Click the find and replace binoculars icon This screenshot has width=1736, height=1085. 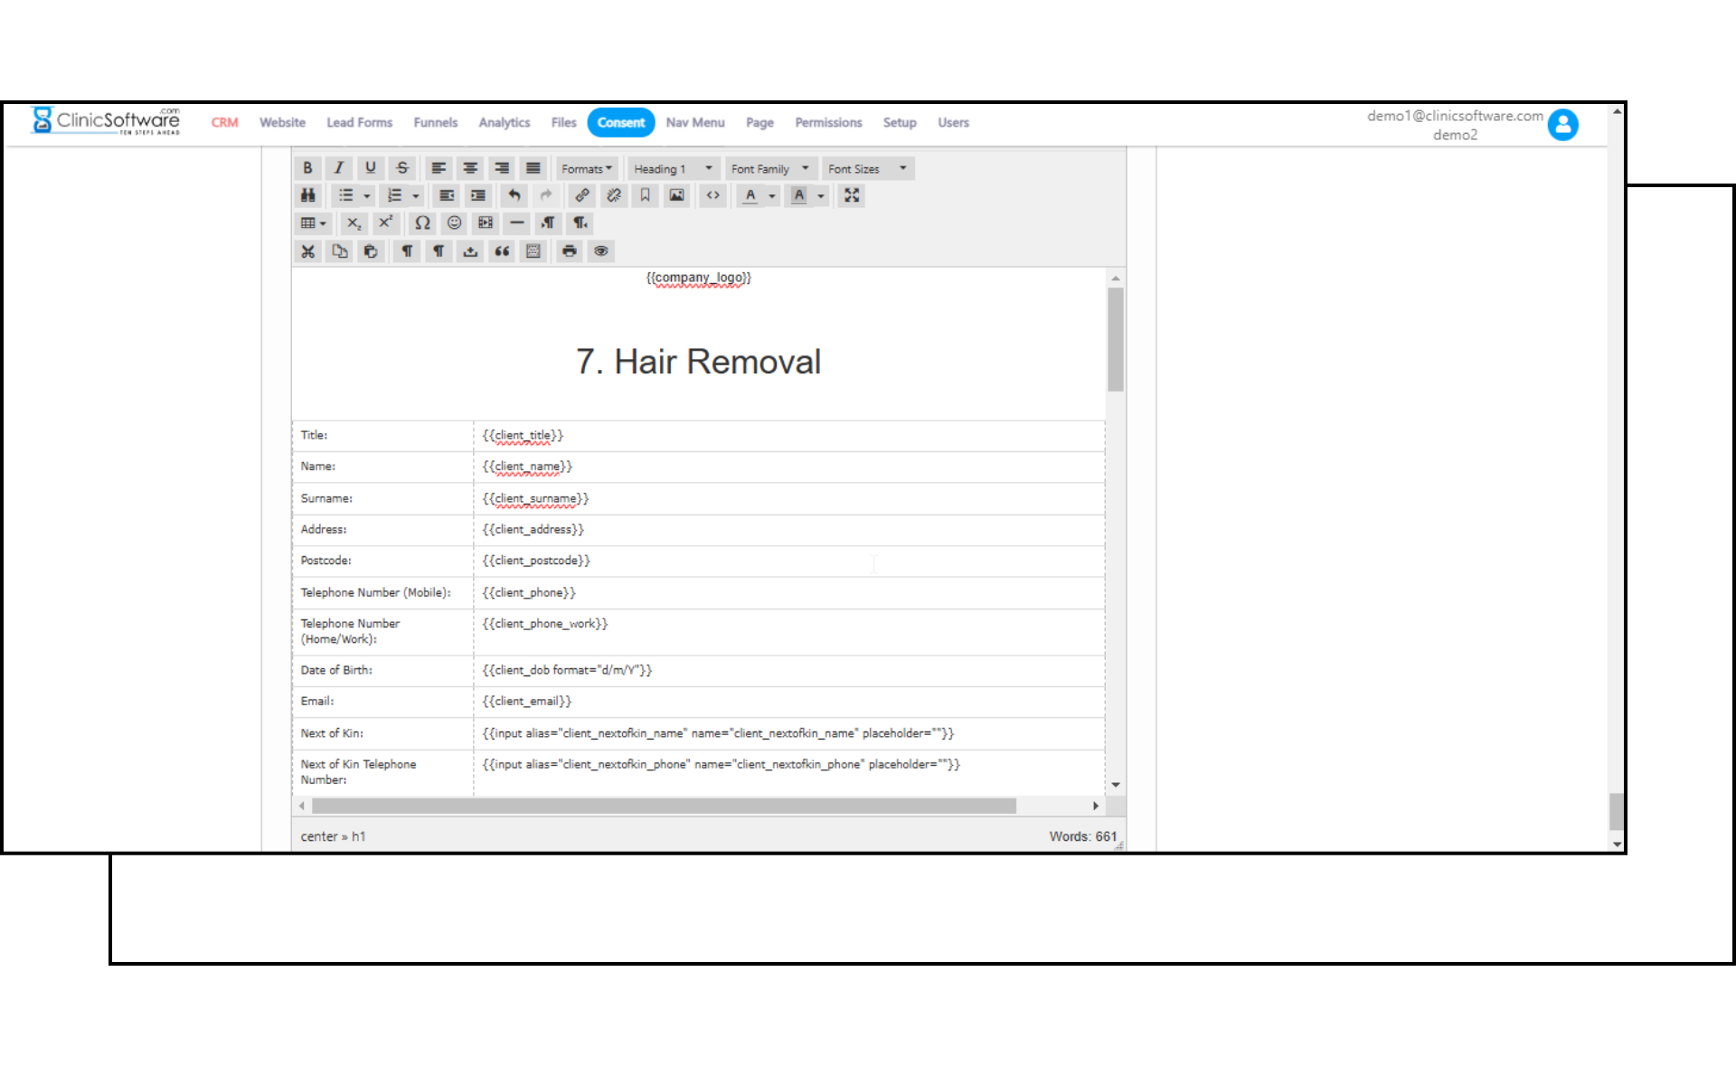pos(308,195)
